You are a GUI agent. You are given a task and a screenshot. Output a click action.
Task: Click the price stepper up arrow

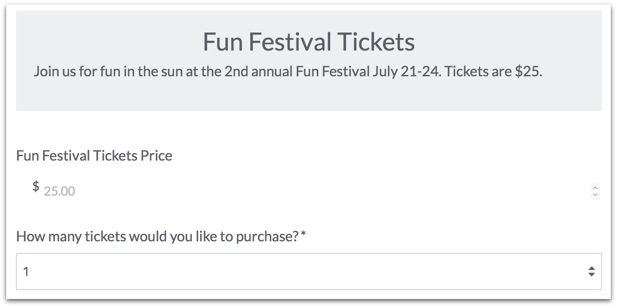tap(595, 188)
